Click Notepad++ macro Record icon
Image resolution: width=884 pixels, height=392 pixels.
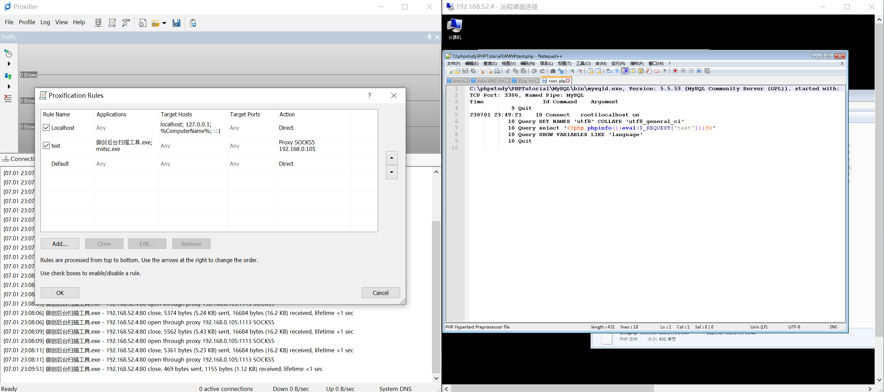point(675,71)
